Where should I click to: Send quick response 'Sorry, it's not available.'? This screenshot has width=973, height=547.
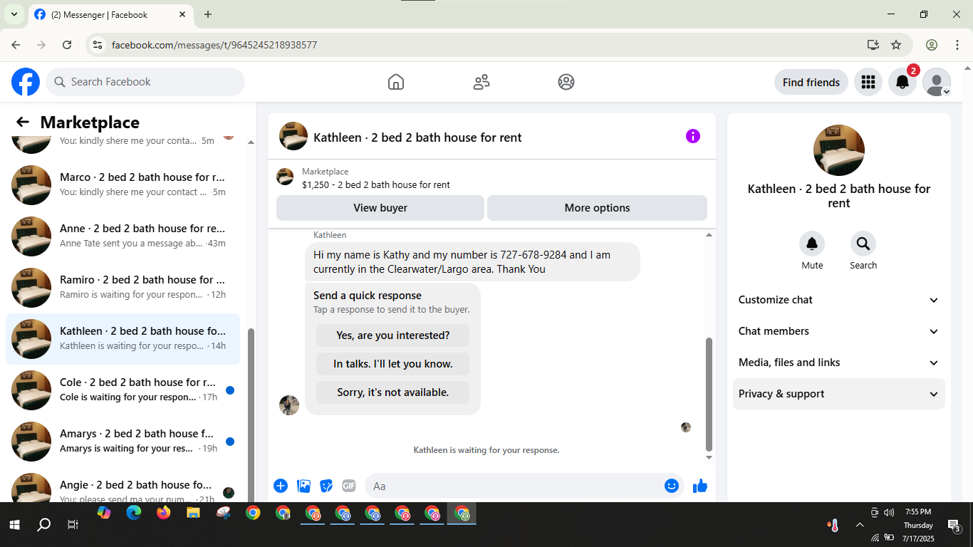coord(392,392)
